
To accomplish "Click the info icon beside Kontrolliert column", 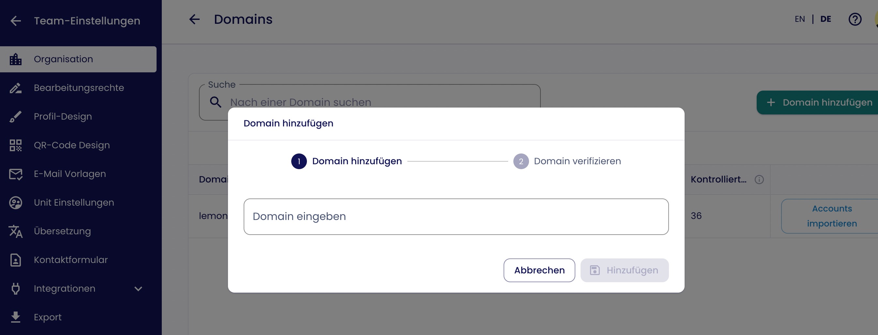I will coord(759,180).
